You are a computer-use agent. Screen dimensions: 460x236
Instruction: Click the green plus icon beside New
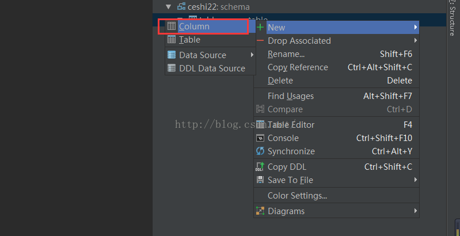coord(260,27)
